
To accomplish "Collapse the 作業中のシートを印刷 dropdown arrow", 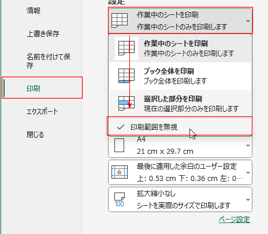I will pyautogui.click(x=248, y=21).
